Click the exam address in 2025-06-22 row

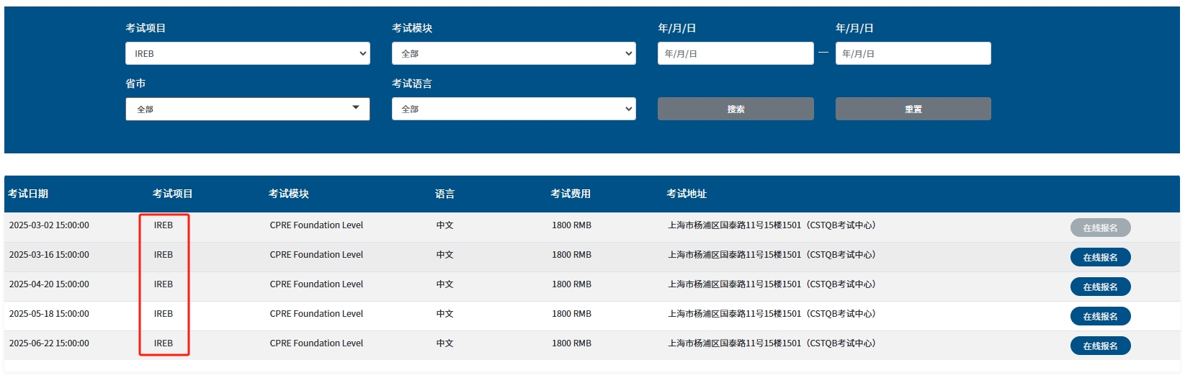(772, 343)
